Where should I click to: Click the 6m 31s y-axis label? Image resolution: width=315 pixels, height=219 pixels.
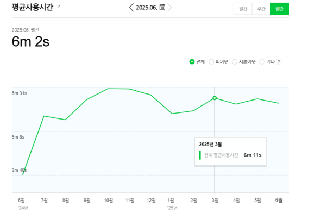pos(20,93)
